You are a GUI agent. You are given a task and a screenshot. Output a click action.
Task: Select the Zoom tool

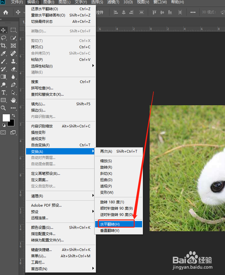coord(3,108)
